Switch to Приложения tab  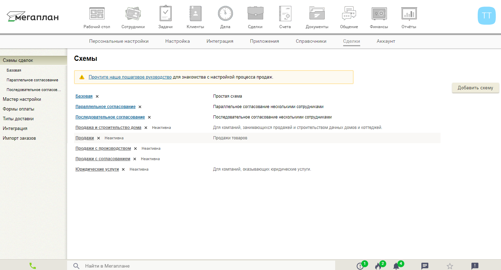click(265, 41)
